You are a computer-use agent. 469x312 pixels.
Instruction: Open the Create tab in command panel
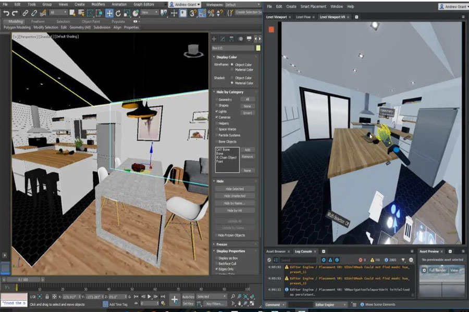214,39
